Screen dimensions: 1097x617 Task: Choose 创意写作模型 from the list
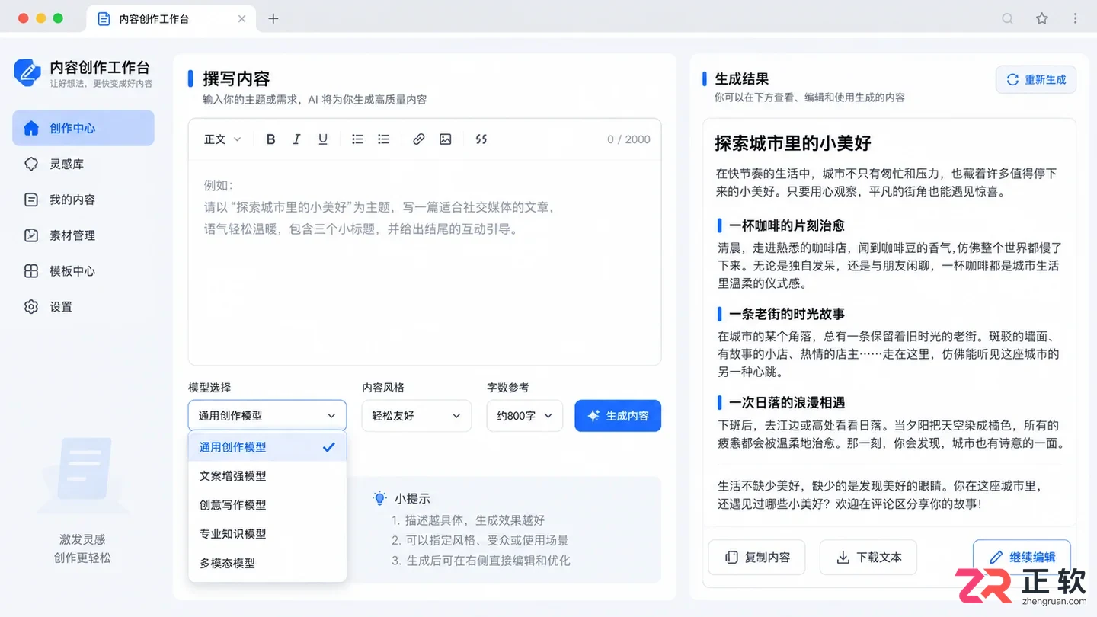pos(267,505)
